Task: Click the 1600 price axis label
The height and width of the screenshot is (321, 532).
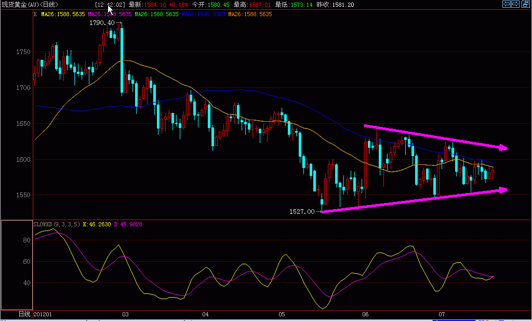Action: click(x=23, y=159)
